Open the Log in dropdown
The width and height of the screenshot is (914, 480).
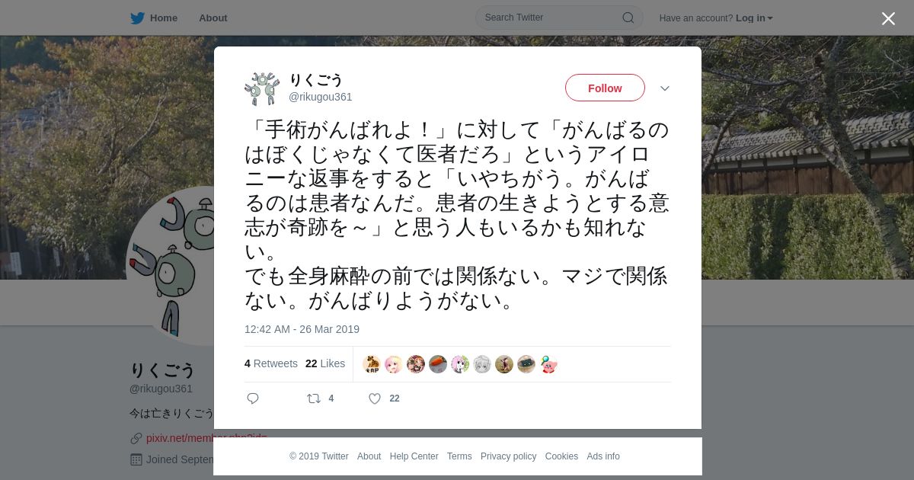pyautogui.click(x=754, y=18)
